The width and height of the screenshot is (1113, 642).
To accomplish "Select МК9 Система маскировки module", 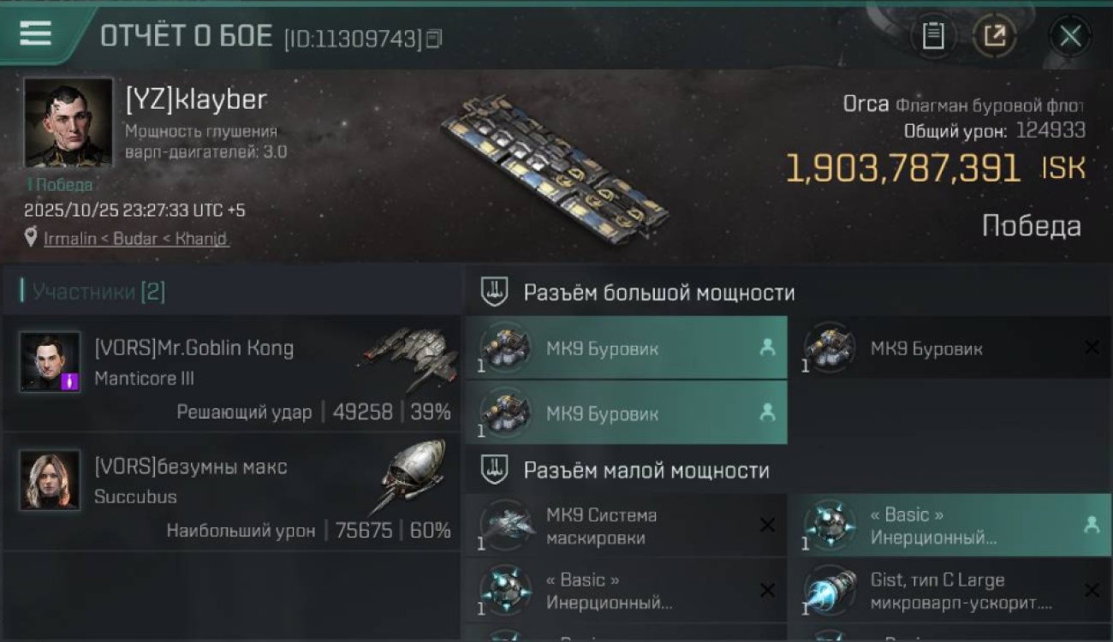I will click(626, 526).
